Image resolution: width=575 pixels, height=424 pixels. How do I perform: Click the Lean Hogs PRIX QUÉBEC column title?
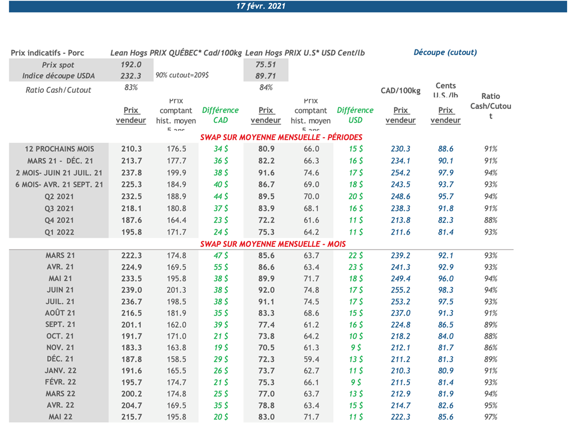[x=176, y=53]
